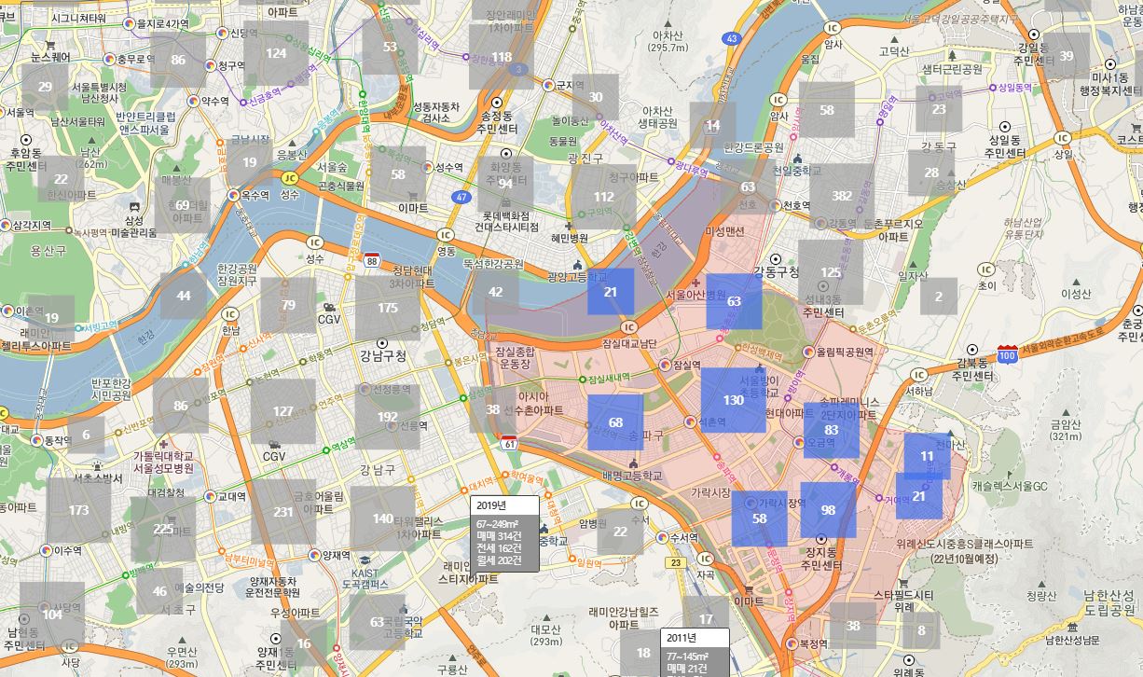Open the gray cluster marker 192
The image size is (1143, 677).
coord(388,417)
